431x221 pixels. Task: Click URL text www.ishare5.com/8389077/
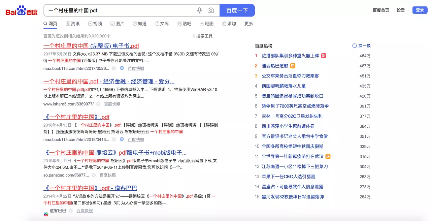[x=69, y=104]
